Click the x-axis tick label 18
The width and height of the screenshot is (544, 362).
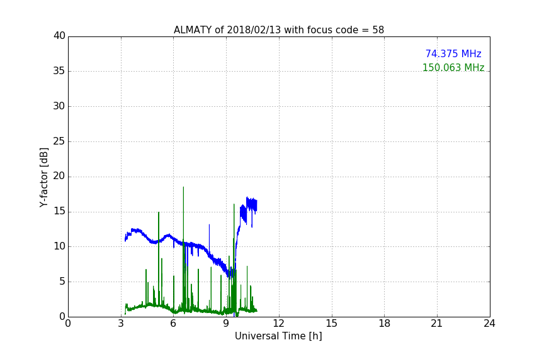pos(385,324)
